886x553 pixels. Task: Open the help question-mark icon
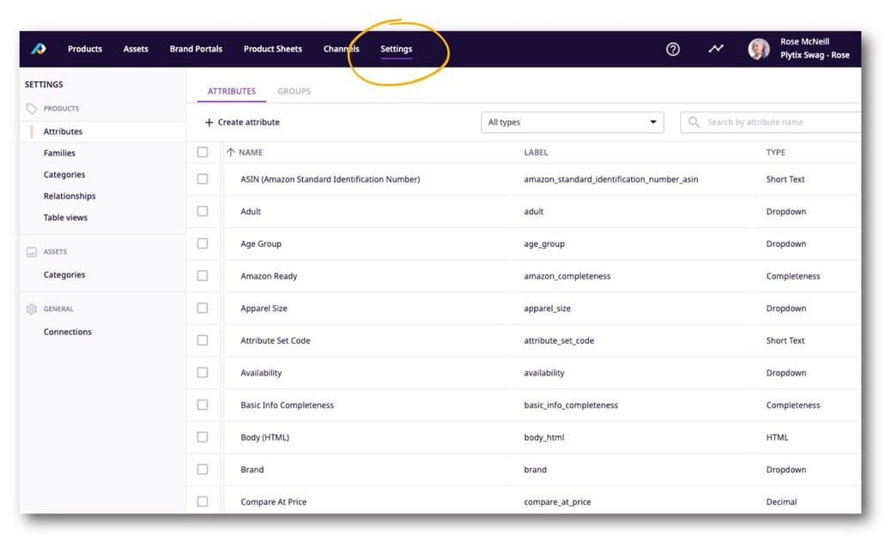672,49
